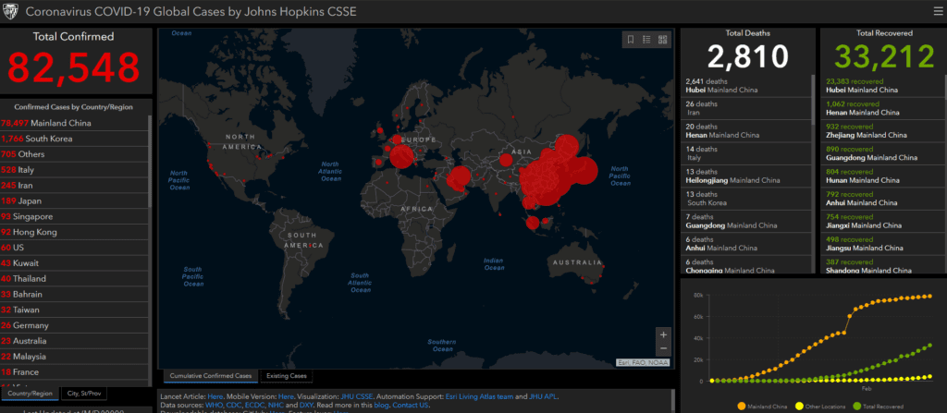Open the blog link
The width and height of the screenshot is (947, 413).
[380, 406]
